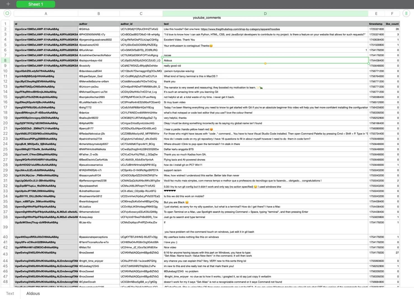
Task: Select the @wanttobegood author cell
Action: tap(99, 201)
